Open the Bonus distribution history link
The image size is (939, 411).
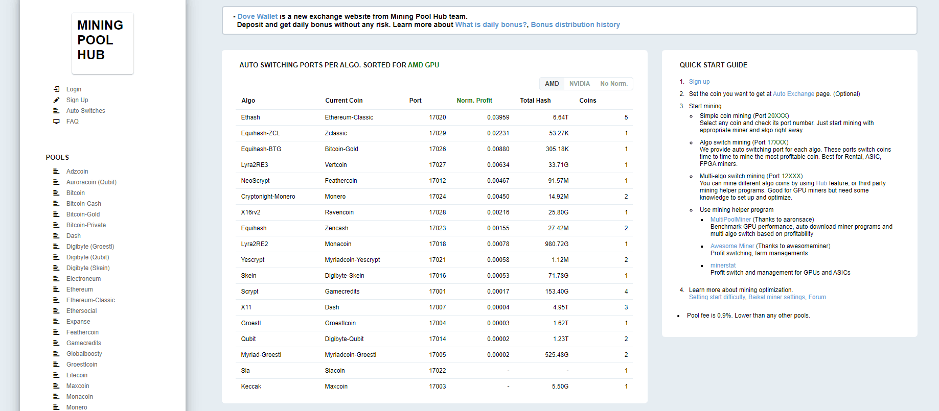pyautogui.click(x=575, y=25)
